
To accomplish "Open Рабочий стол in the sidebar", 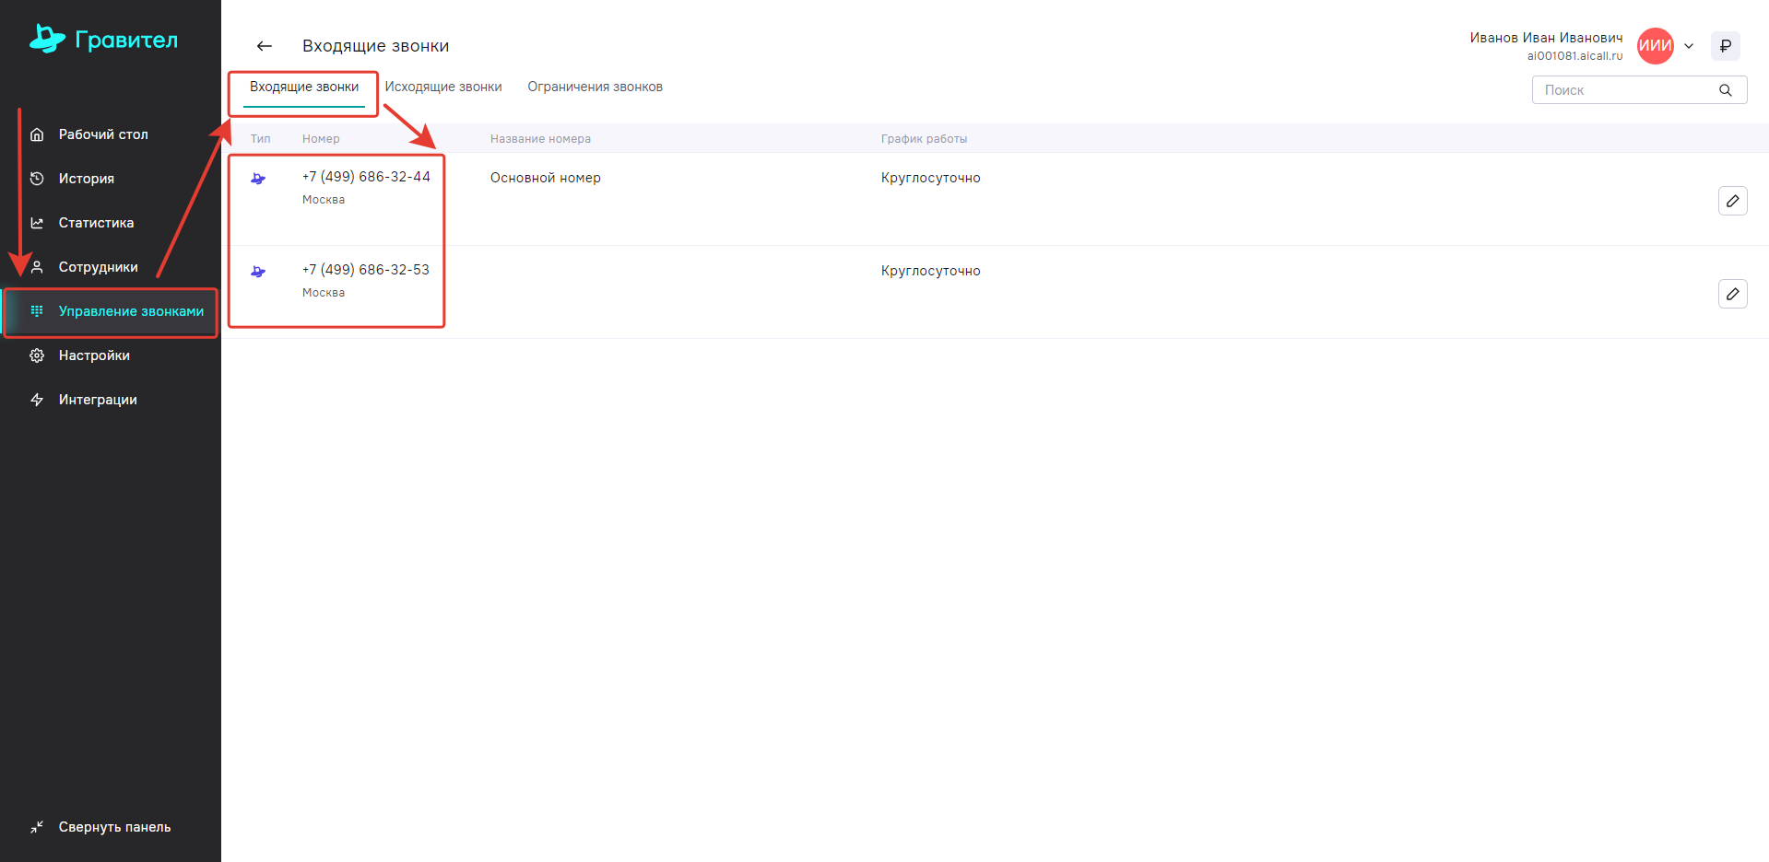I will tap(102, 134).
